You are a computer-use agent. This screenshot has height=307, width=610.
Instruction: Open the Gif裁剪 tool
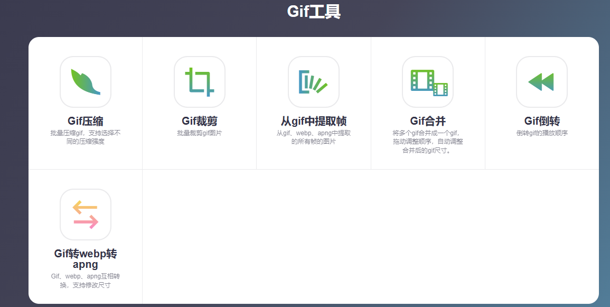[200, 120]
